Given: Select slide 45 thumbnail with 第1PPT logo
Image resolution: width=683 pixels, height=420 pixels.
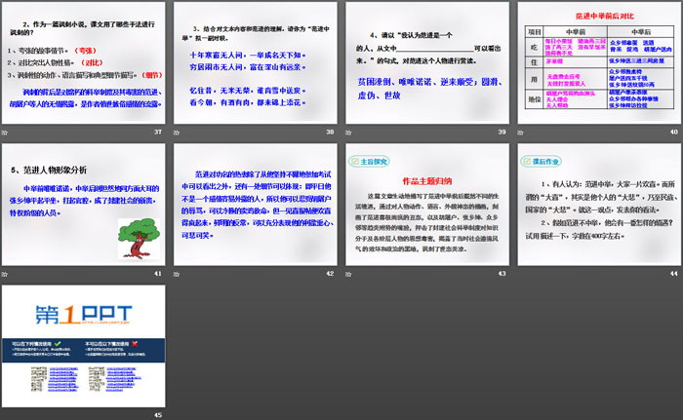Looking at the screenshot, I should click(83, 346).
